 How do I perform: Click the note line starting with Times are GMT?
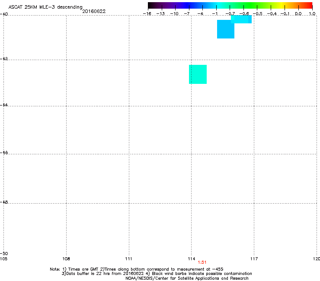click(137, 269)
